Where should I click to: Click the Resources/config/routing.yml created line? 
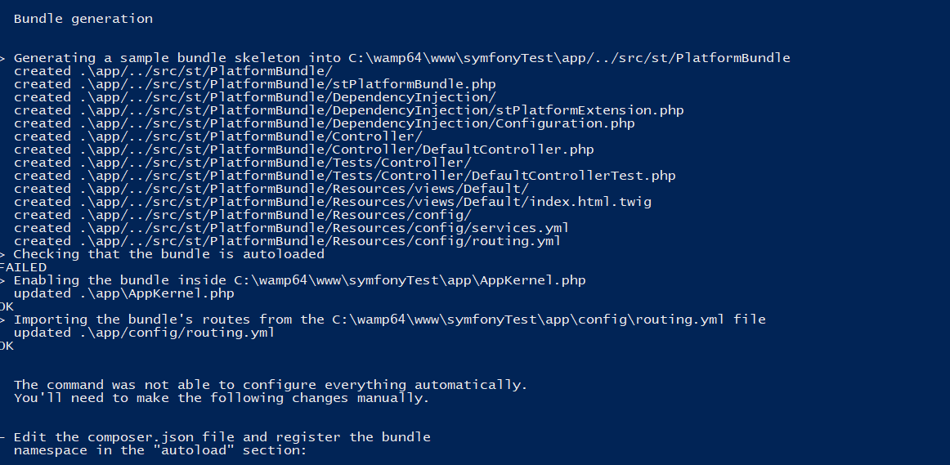[287, 241]
